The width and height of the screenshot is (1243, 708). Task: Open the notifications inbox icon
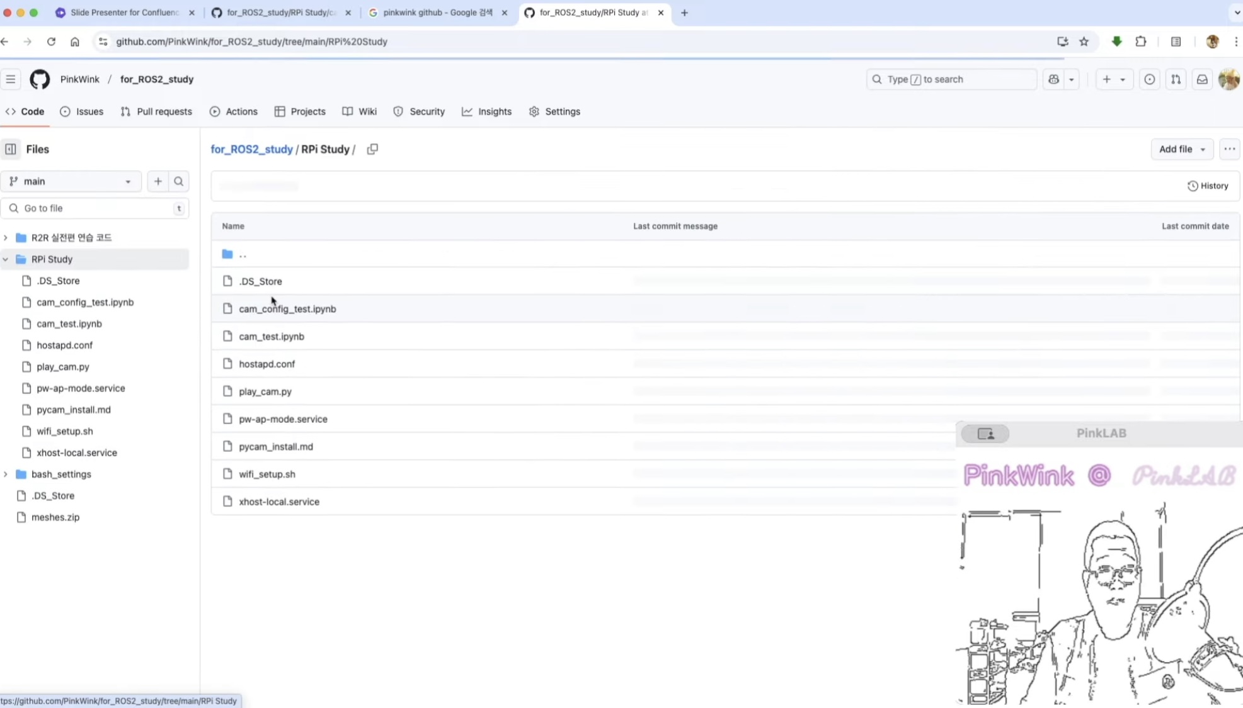pyautogui.click(x=1202, y=79)
